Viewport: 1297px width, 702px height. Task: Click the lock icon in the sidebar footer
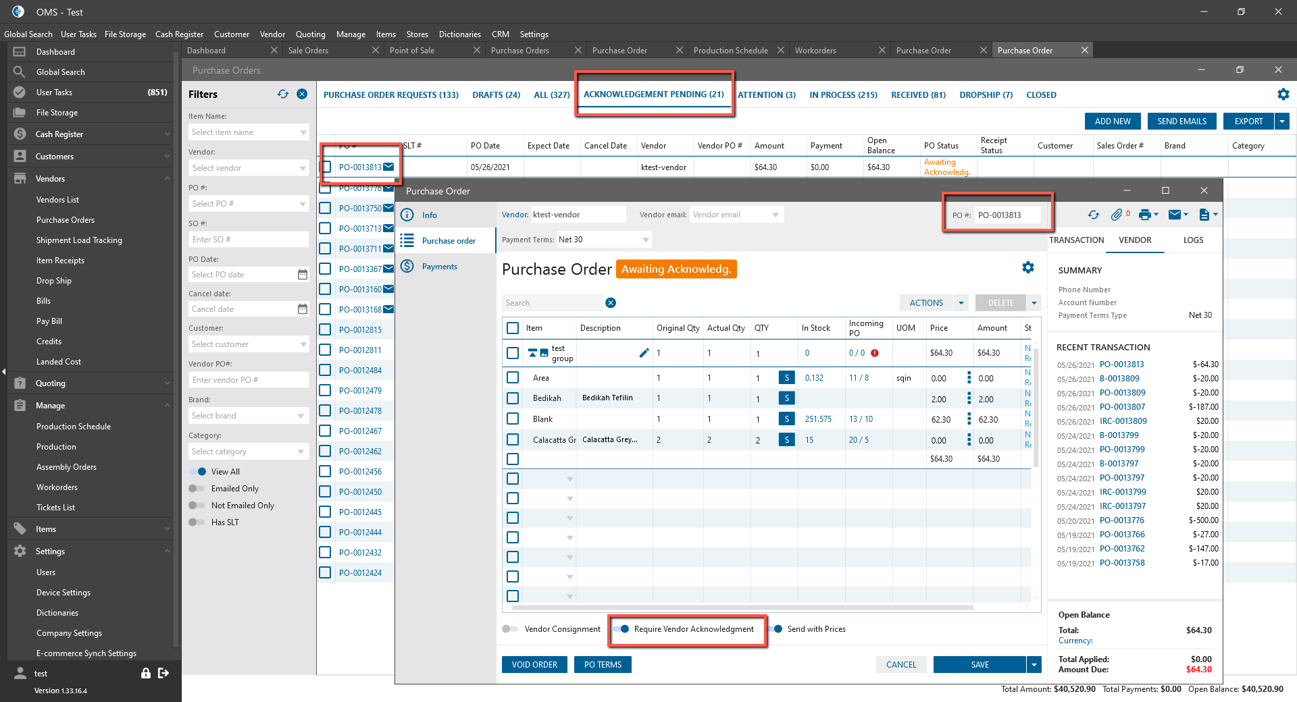click(x=145, y=673)
